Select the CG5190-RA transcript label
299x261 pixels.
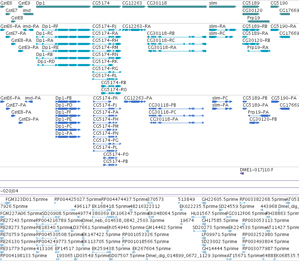click(x=283, y=26)
